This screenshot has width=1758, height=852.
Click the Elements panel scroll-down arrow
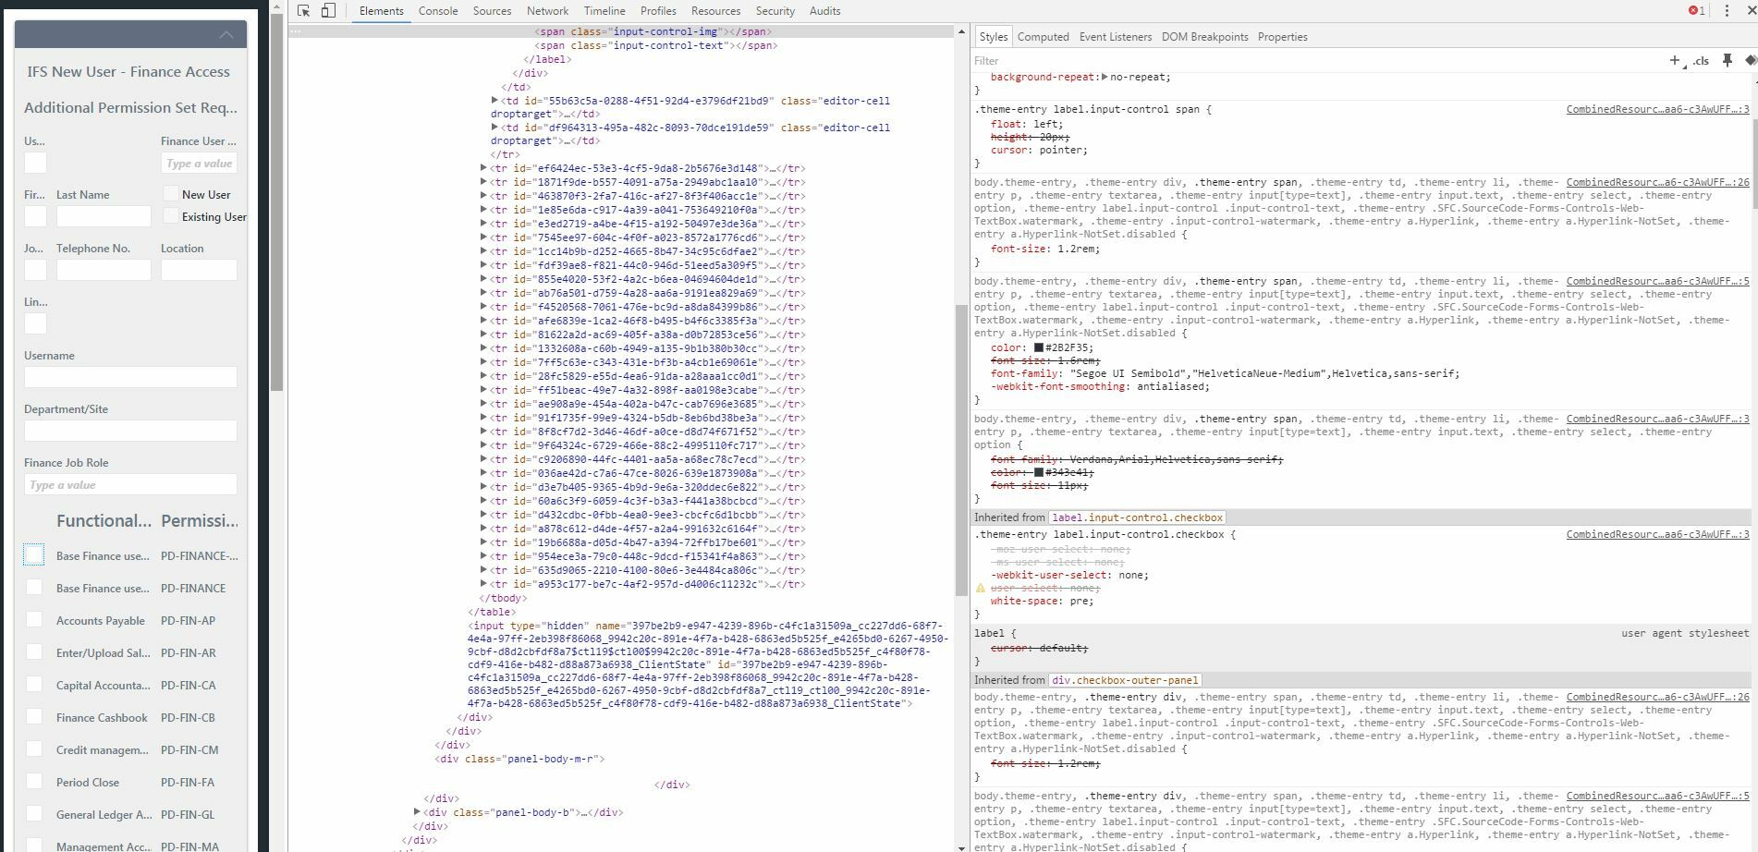point(961,846)
